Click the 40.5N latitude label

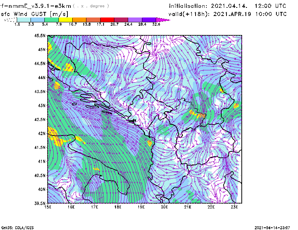[x=40, y=176]
